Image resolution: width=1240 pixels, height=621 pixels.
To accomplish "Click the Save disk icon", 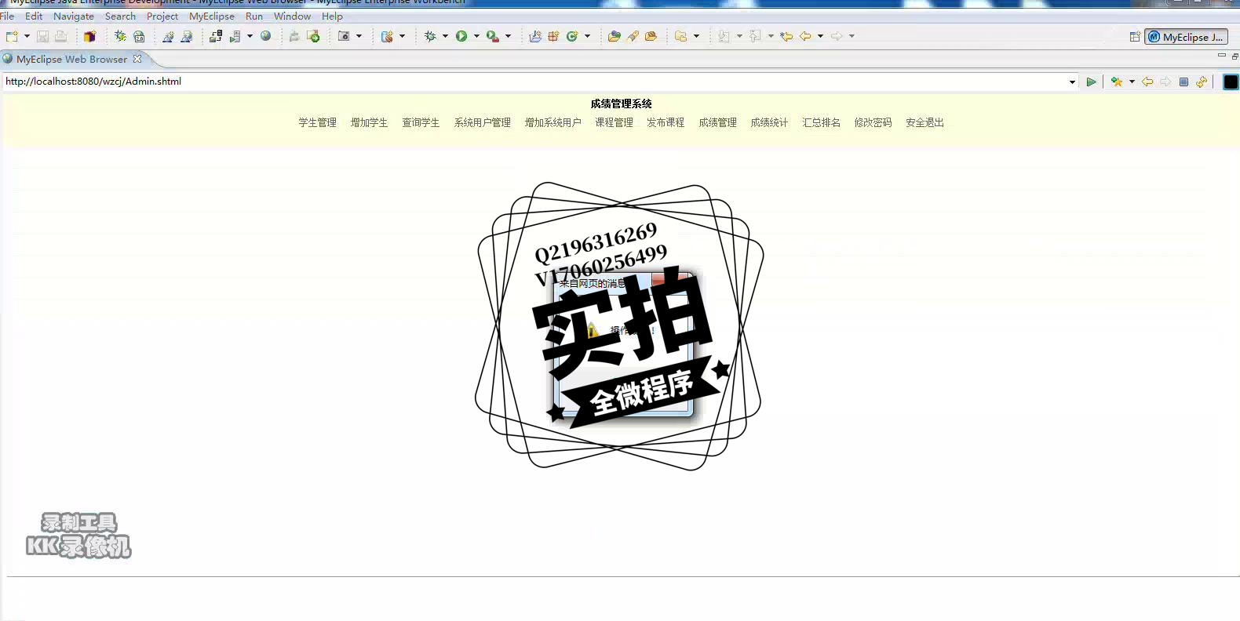I will point(42,36).
